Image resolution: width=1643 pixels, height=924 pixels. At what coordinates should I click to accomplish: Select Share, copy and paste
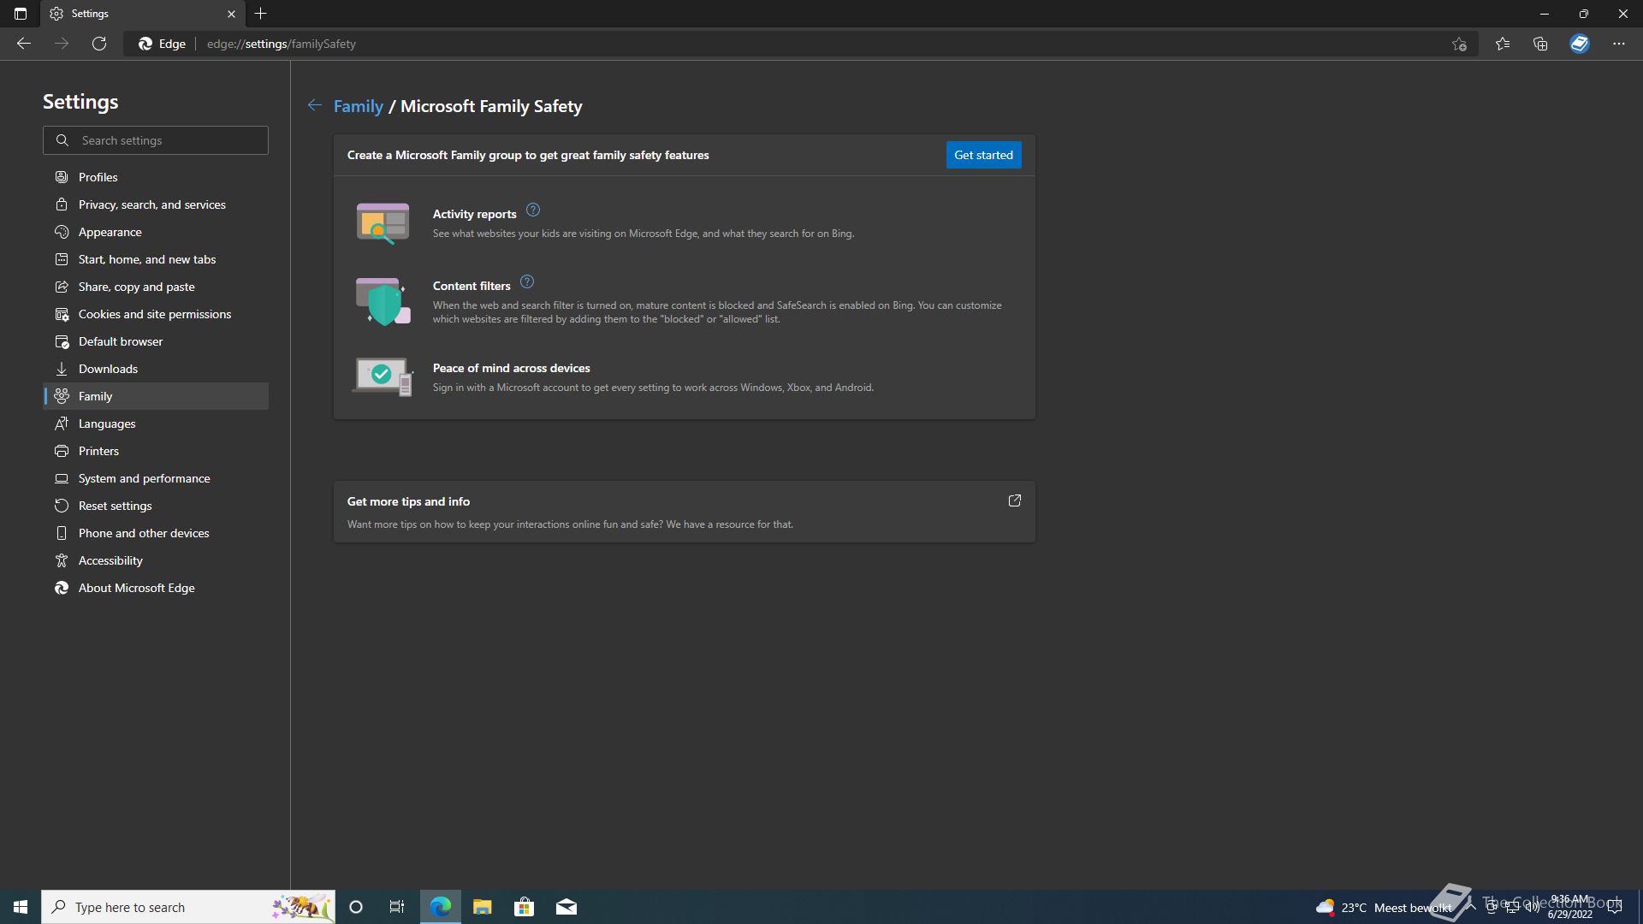click(156, 287)
